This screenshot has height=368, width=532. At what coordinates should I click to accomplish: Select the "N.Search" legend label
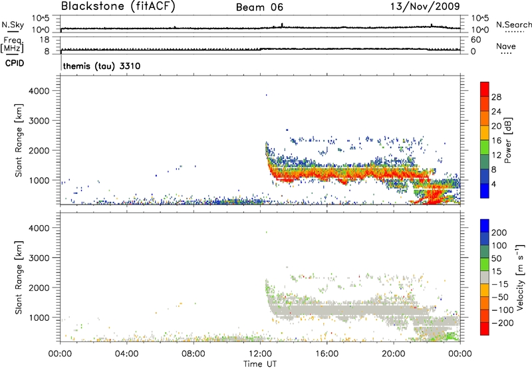coord(514,25)
